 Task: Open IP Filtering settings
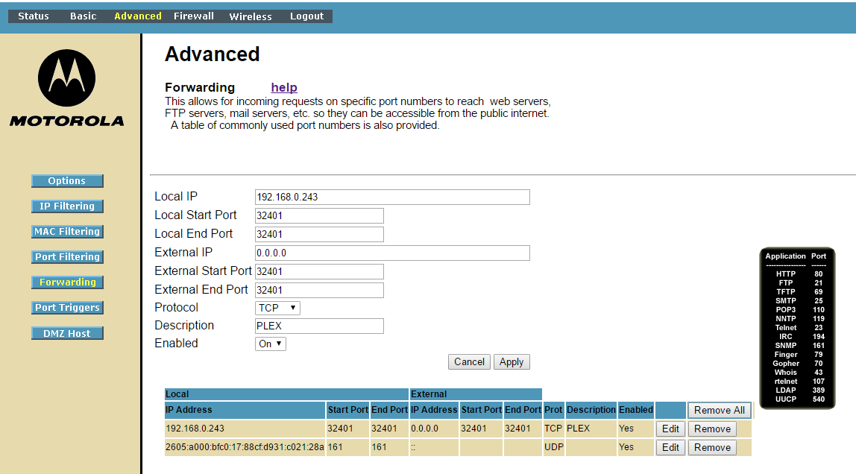67,206
